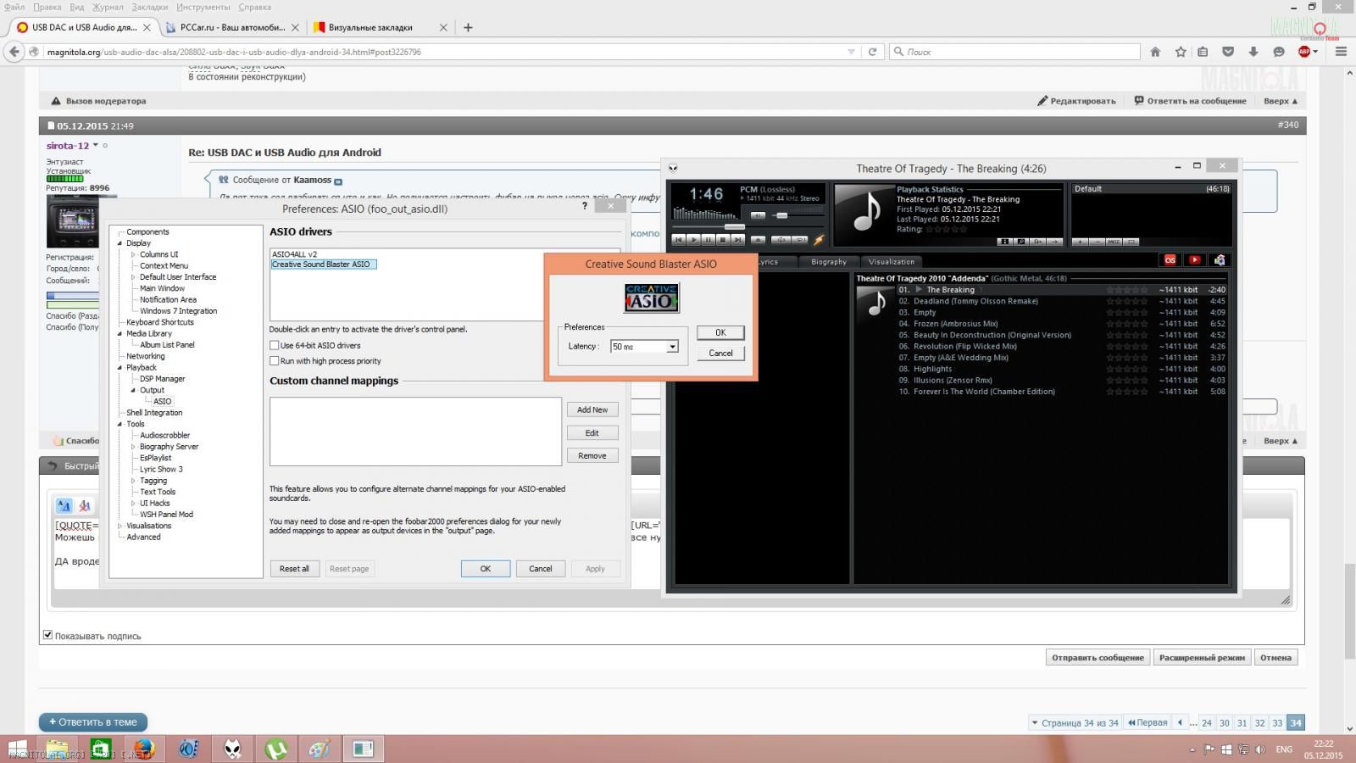1356x763 pixels.
Task: Open Windows Store from taskbar
Action: pyautogui.click(x=101, y=749)
